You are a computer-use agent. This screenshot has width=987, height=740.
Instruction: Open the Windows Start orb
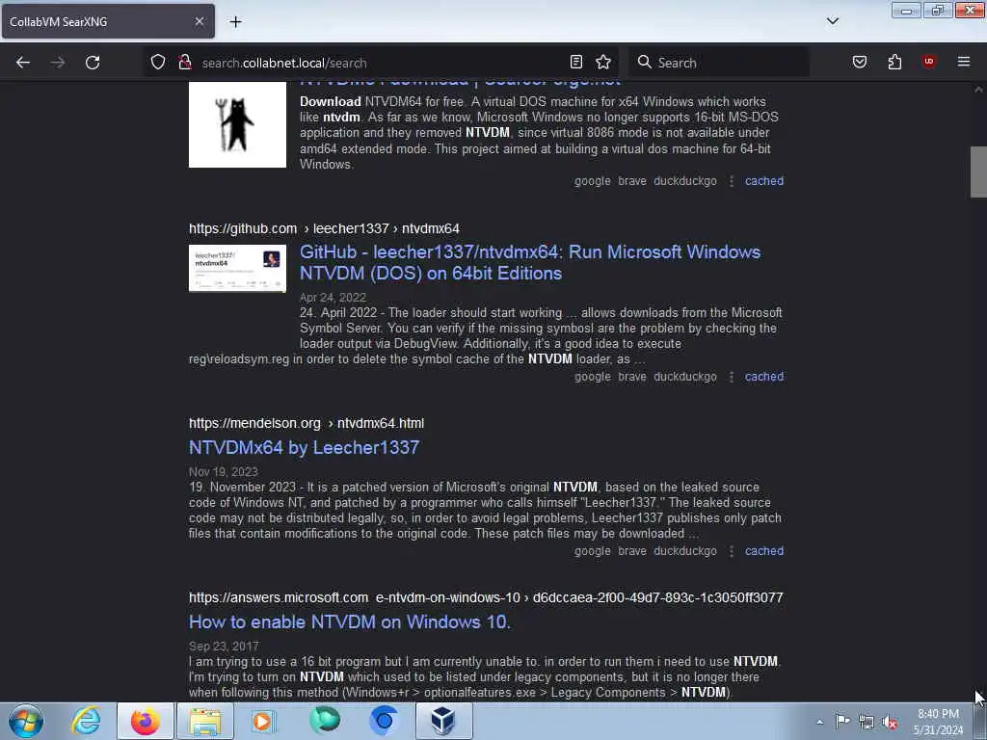[x=26, y=721]
